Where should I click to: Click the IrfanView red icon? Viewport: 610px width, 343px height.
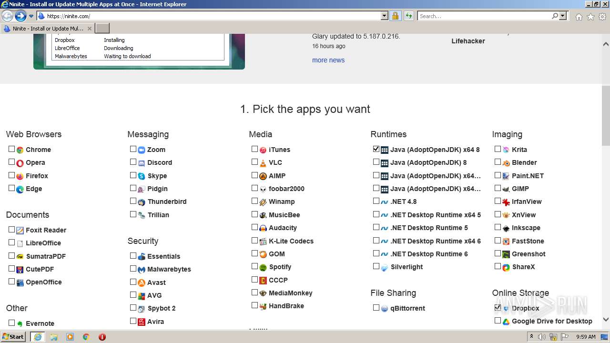(506, 202)
